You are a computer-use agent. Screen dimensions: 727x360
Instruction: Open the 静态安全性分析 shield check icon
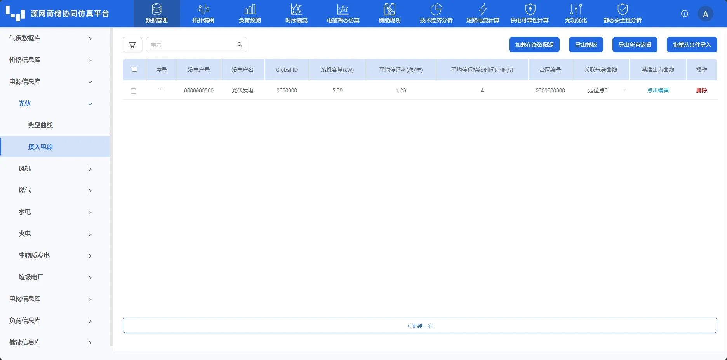[x=623, y=9]
